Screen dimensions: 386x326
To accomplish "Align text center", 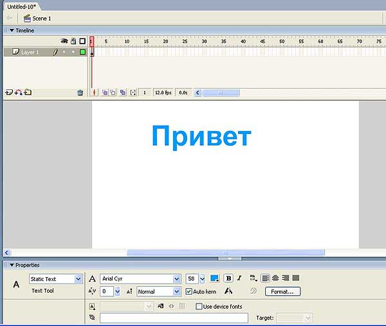I will (275, 278).
